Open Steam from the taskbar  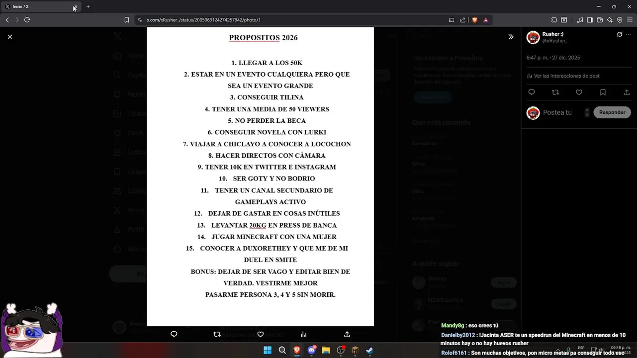(370, 350)
